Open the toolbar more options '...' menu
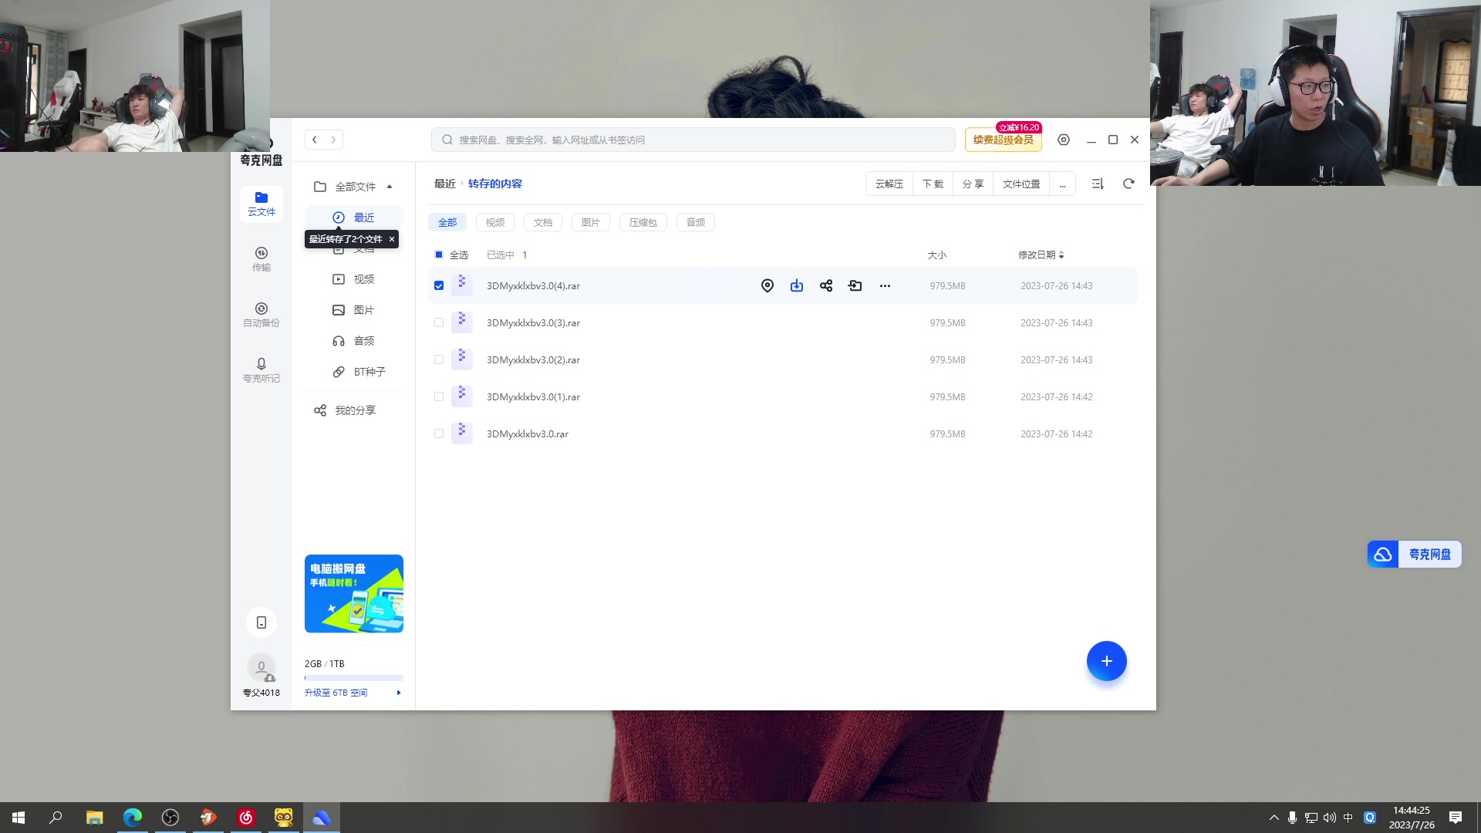The height and width of the screenshot is (833, 1481). (x=1062, y=184)
